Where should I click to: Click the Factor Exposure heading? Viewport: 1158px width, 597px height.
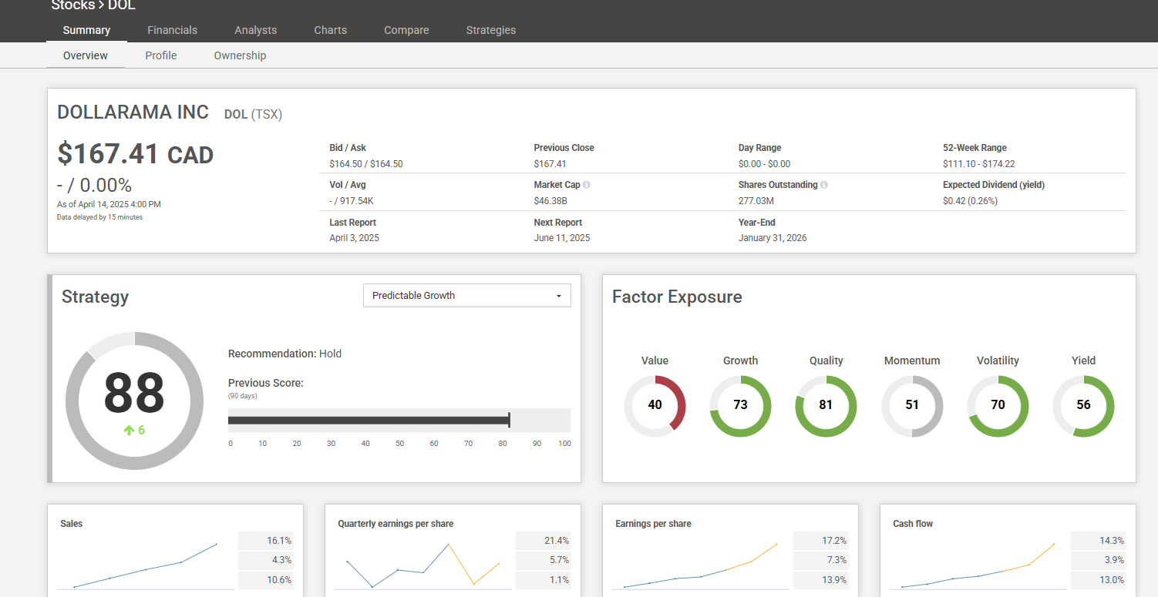pos(677,297)
